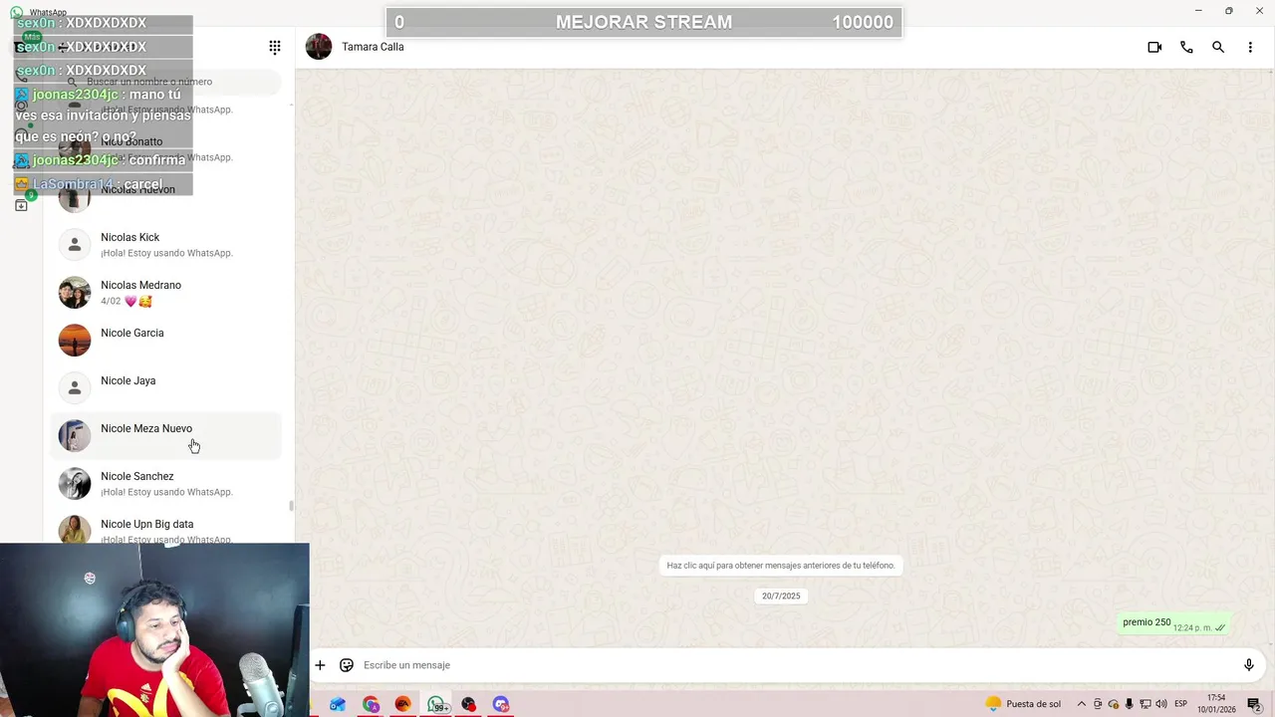Open the phone dialpad icon

tap(275, 47)
